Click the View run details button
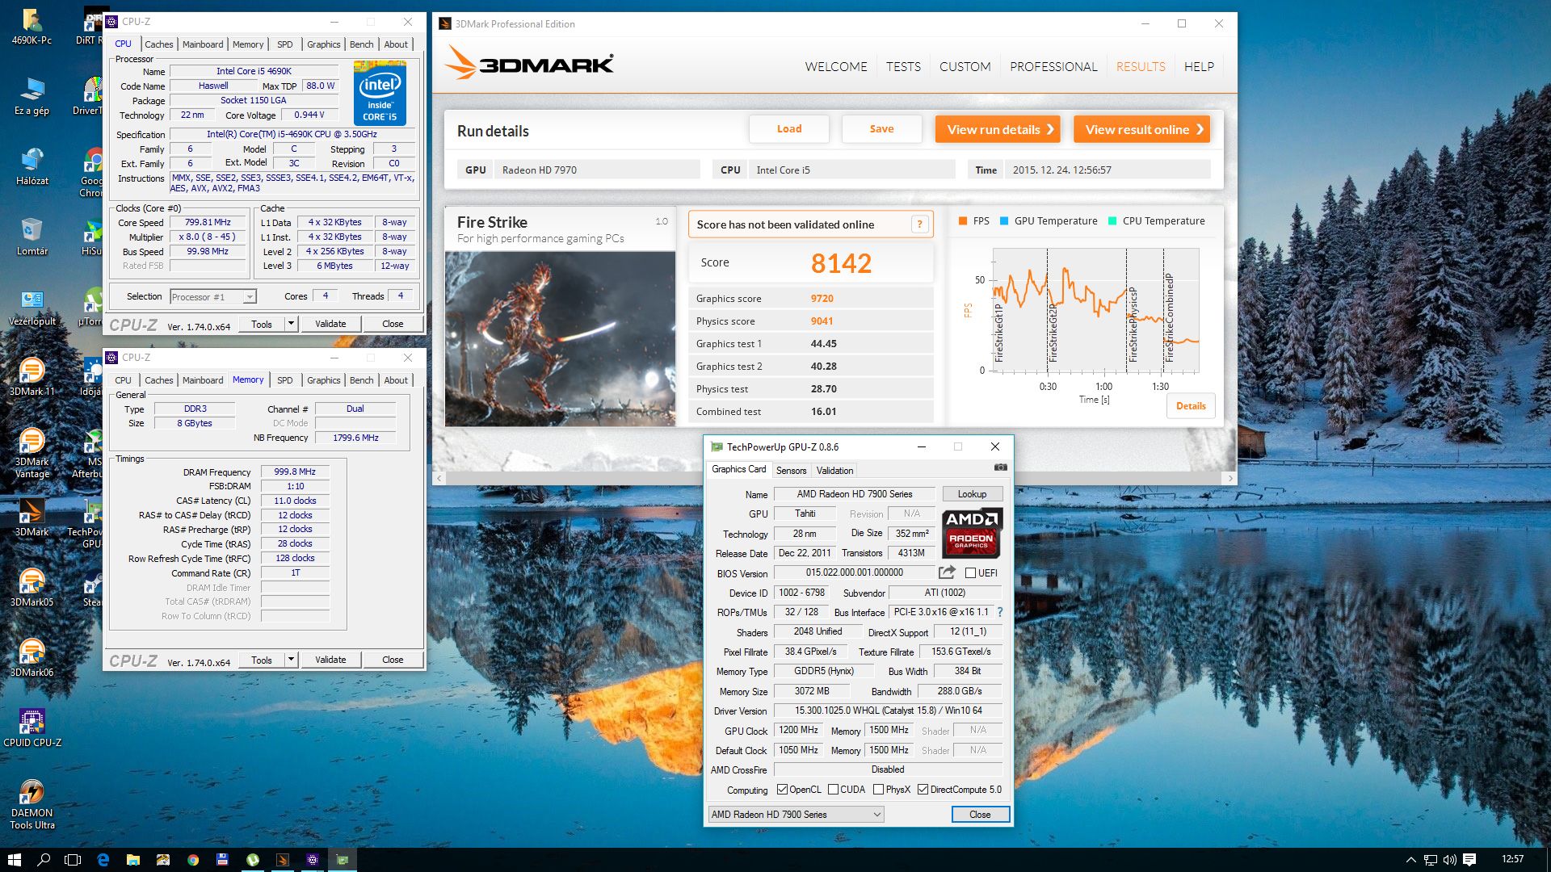The height and width of the screenshot is (872, 1551). (x=997, y=130)
